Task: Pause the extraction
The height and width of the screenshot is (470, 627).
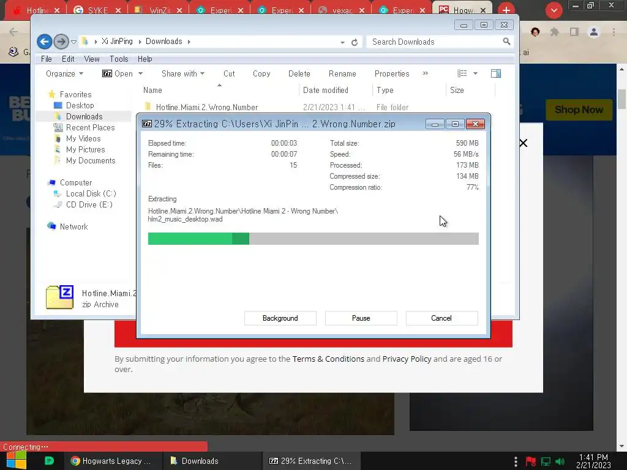Action: 361,318
